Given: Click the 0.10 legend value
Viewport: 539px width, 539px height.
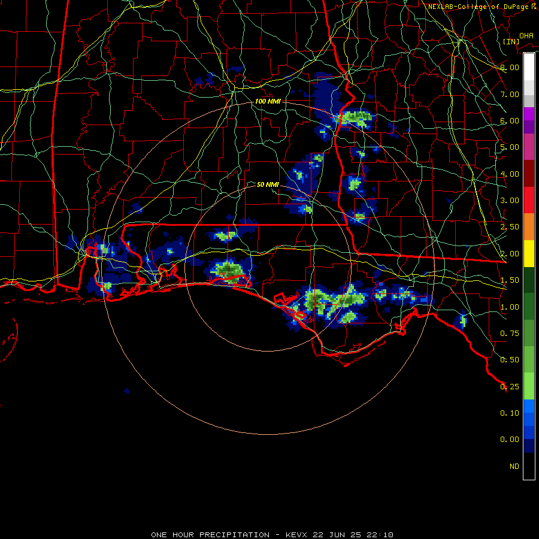Looking at the screenshot, I should [510, 413].
